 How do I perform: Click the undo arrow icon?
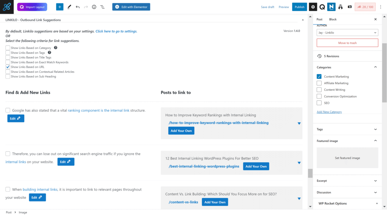coord(77,7)
